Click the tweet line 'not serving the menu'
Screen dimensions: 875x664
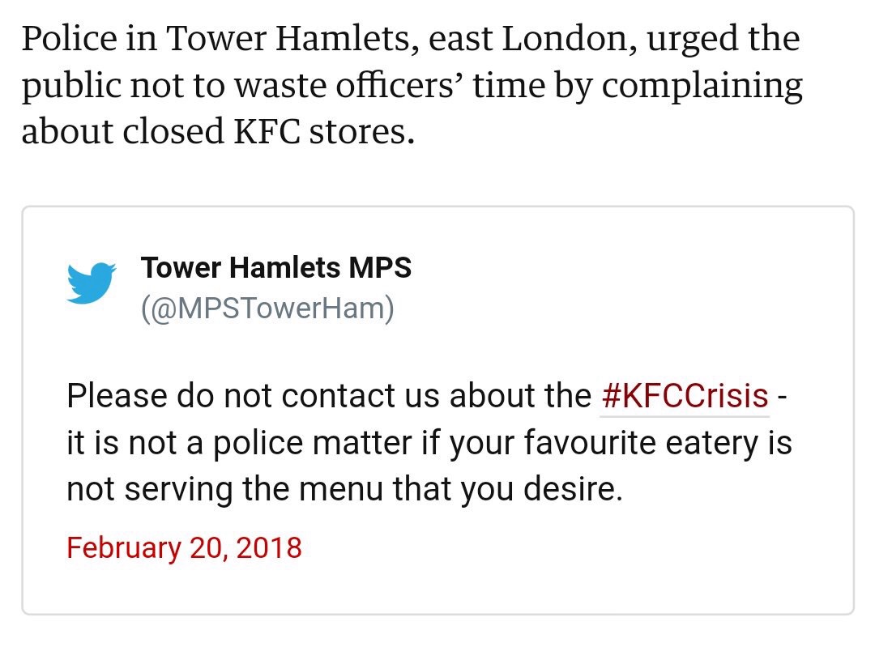(344, 489)
